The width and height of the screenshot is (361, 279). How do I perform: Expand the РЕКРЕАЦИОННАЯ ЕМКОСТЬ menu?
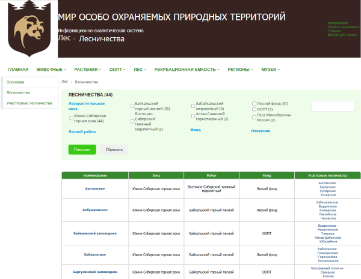pos(187,70)
